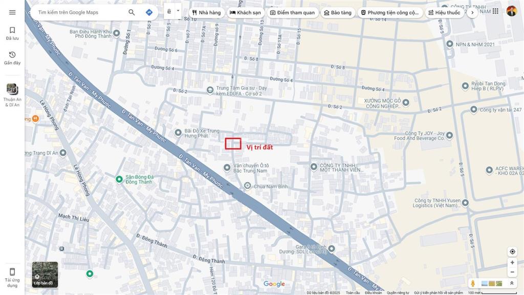Open the Chùa Nam Bình temple marker

coord(247,185)
